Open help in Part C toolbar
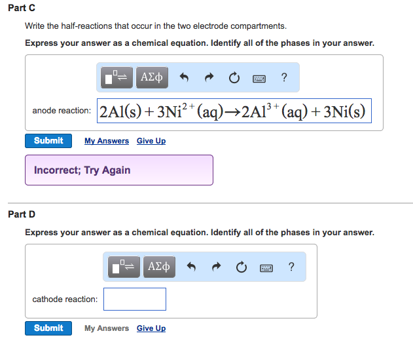 (x=284, y=77)
